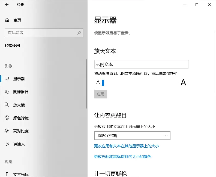Viewport: 216px width, 177px height.
Task: Click the main content vertical scrollbar
Action: (x=215, y=54)
